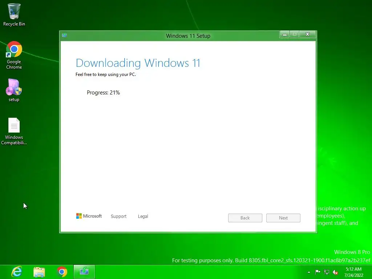Click the Downloading Windows 11 heading
This screenshot has width=372, height=279.
point(138,63)
